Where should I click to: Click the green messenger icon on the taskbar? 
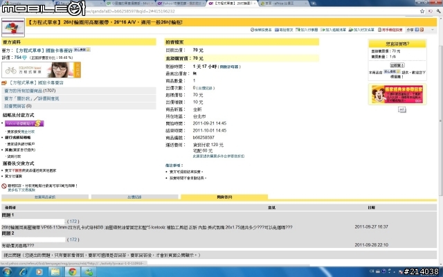coord(89,272)
